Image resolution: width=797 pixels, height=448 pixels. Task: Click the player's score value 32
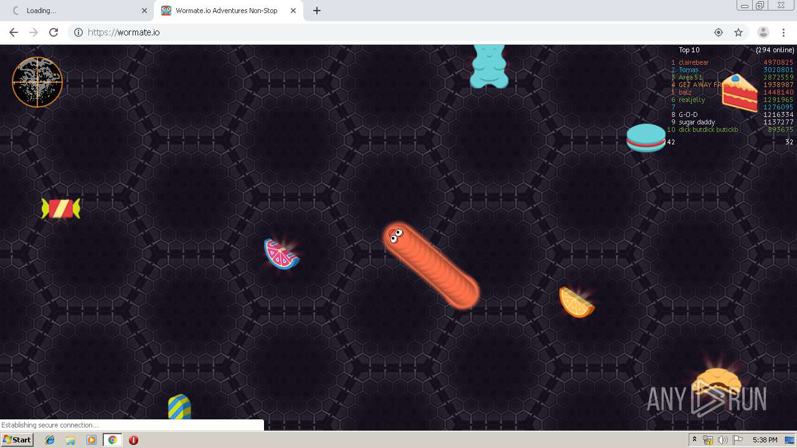click(x=789, y=142)
